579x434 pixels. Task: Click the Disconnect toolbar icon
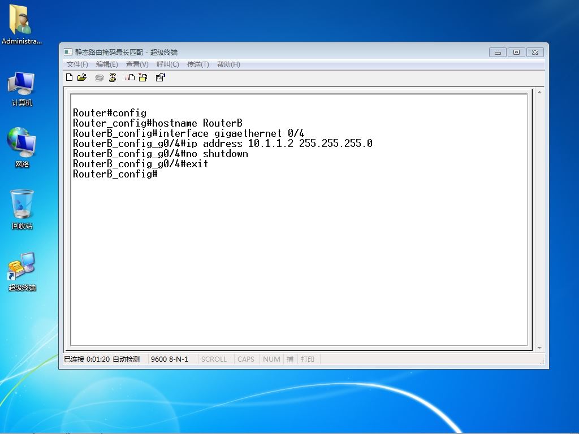click(113, 77)
